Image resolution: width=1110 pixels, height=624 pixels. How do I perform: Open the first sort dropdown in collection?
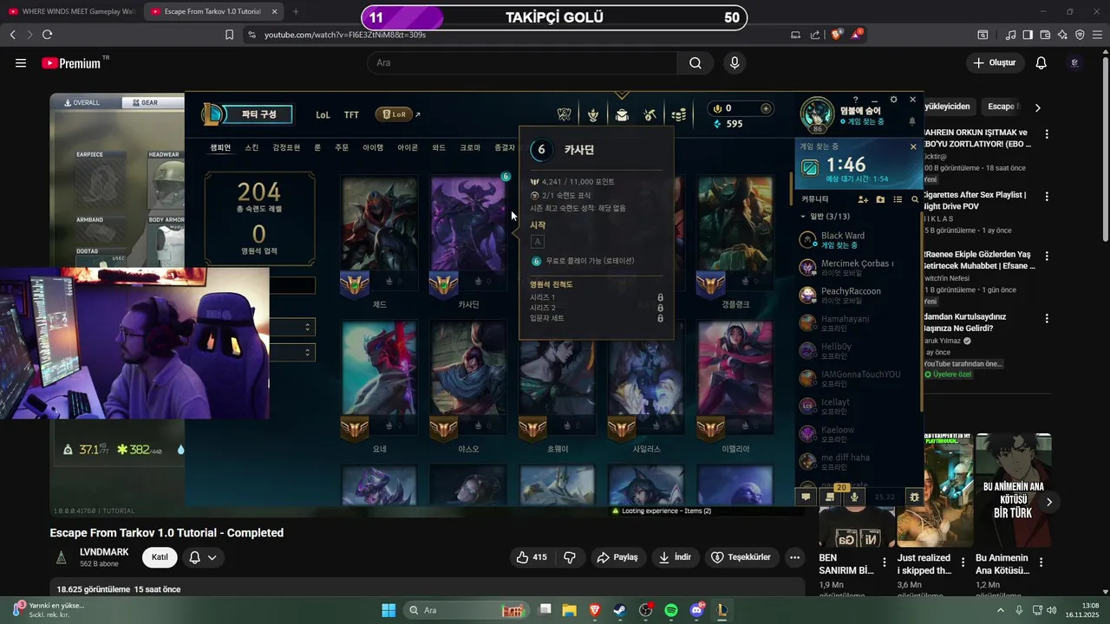(293, 327)
